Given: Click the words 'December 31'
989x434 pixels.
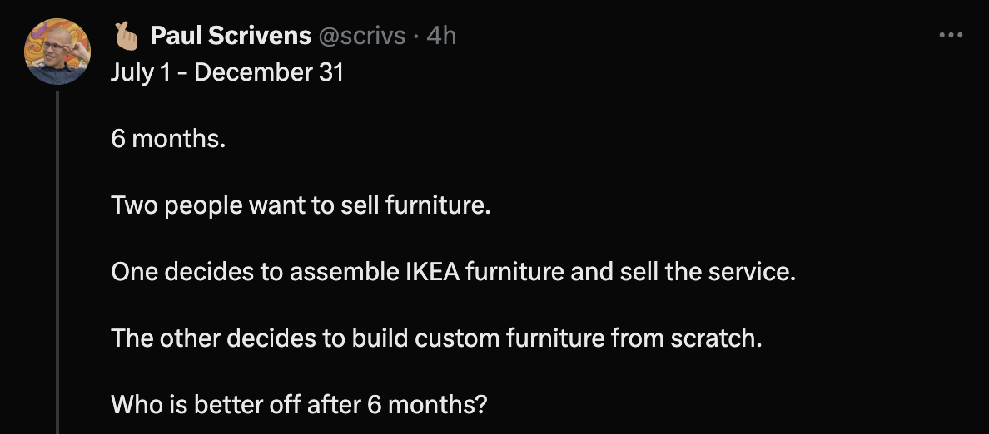Looking at the screenshot, I should (x=269, y=72).
